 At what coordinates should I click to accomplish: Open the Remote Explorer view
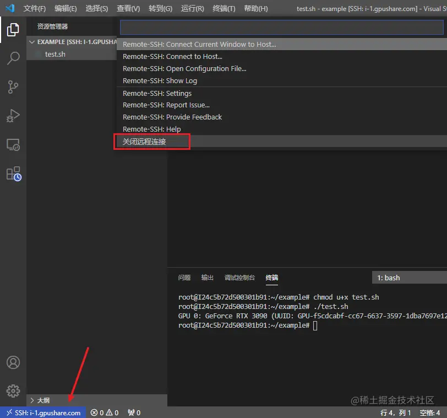pyautogui.click(x=13, y=144)
